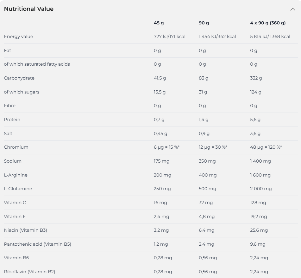Click the 48 µg = 120 %* chromium value
The height and width of the screenshot is (278, 301).
pos(266,147)
